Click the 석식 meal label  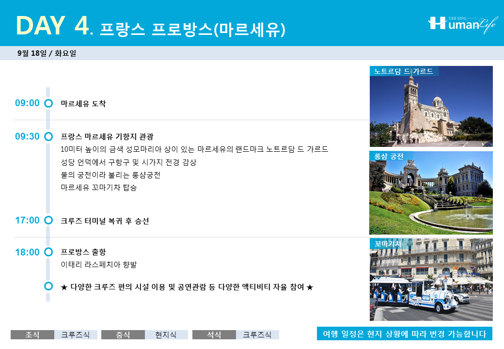[214, 334]
